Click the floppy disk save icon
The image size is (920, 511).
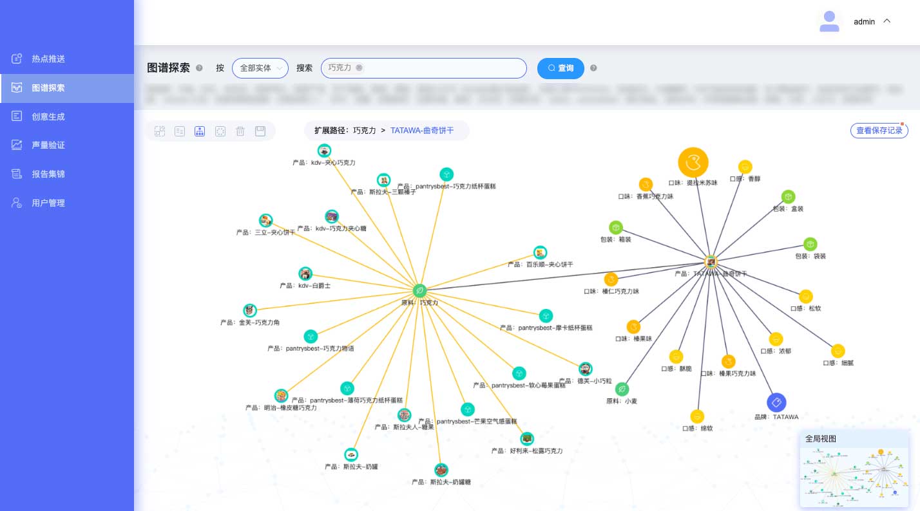point(260,131)
